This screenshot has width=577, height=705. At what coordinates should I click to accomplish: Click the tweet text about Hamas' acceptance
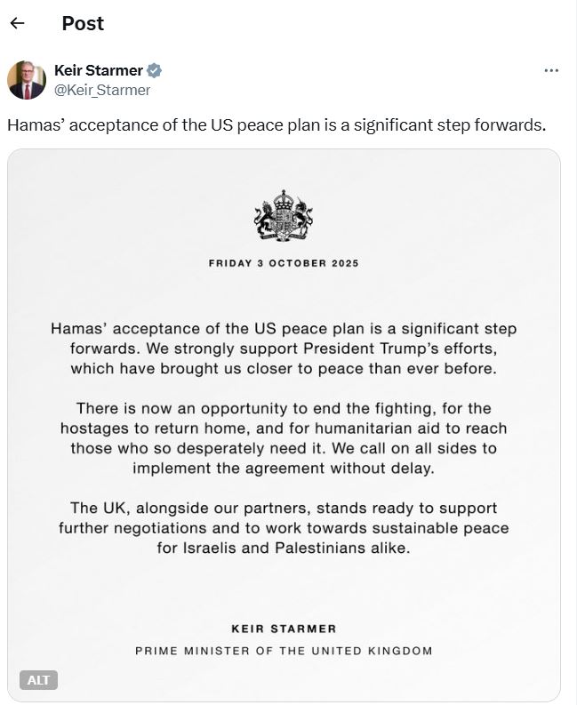coord(276,124)
